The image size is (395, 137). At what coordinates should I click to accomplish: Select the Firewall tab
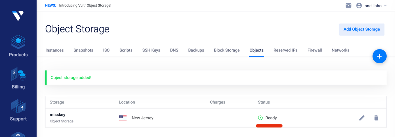click(314, 50)
